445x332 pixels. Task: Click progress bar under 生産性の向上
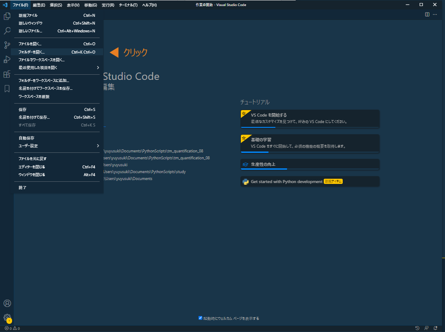click(310, 169)
